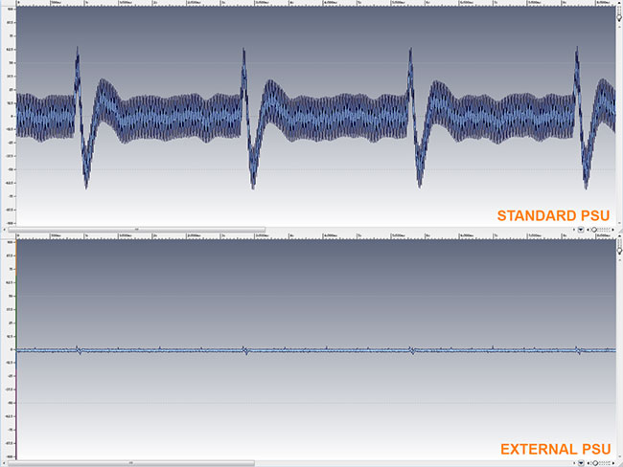
Task: Click the horizontal zoom slider under the External PSU panel
Action: [x=601, y=463]
